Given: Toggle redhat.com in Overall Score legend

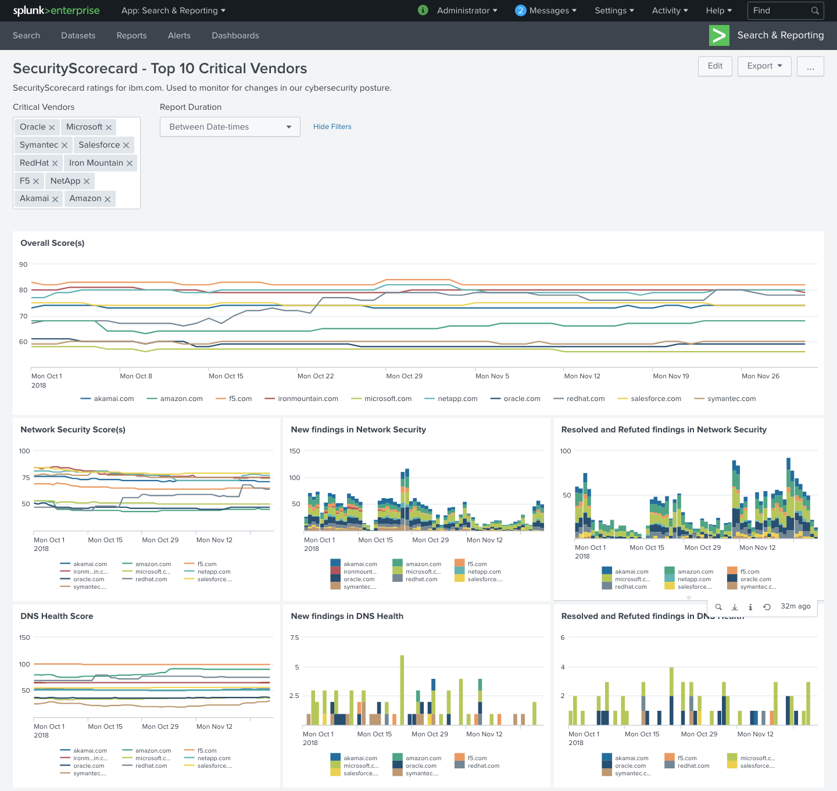Looking at the screenshot, I should click(x=580, y=399).
